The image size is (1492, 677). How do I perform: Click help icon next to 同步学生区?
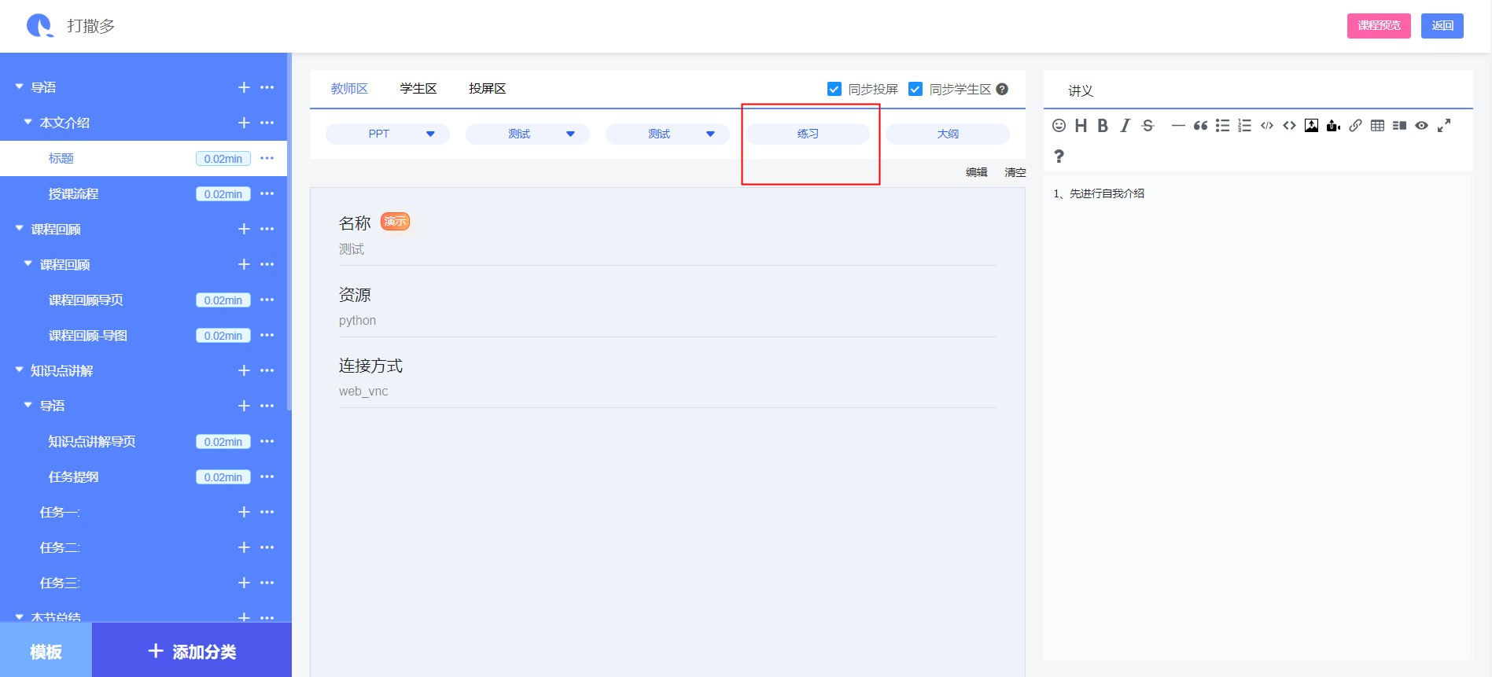[x=1002, y=89]
